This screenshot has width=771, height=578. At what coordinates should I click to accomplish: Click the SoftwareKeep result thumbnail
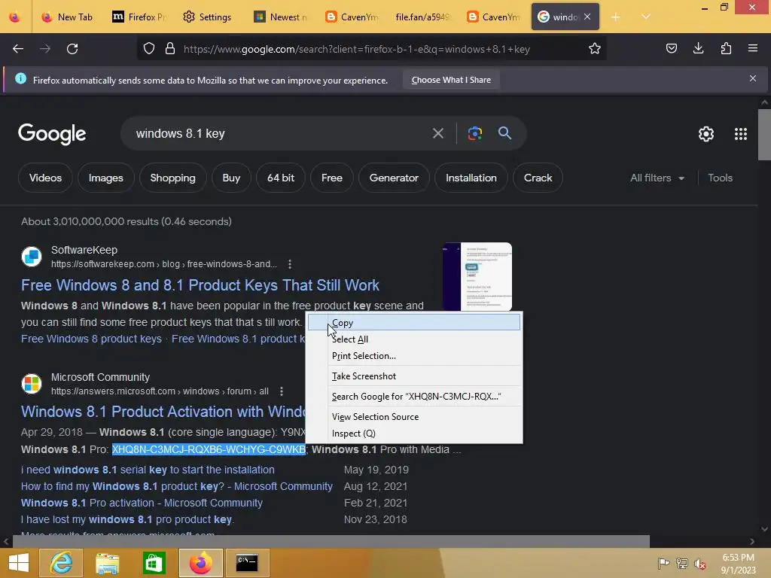[x=477, y=276]
